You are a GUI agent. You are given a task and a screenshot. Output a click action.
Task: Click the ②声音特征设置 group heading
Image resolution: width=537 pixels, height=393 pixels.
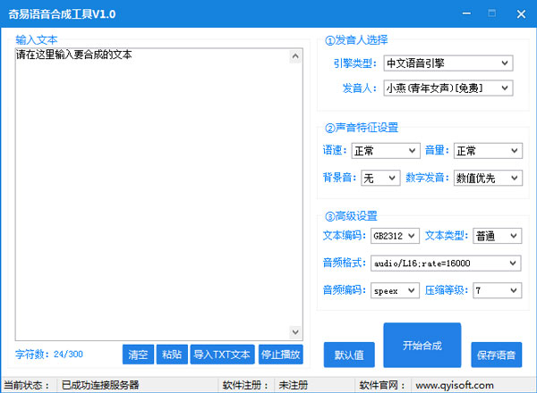(362, 128)
